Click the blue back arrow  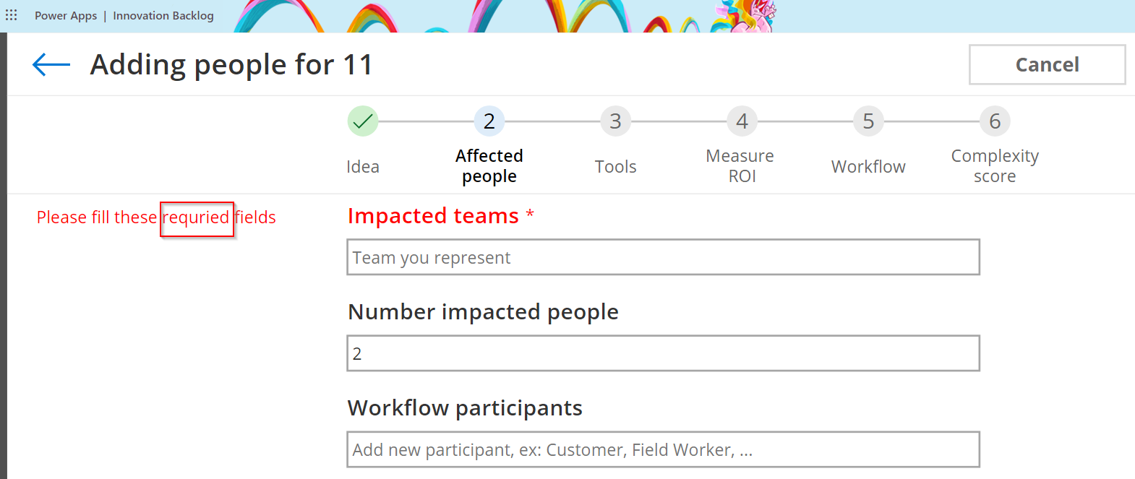point(49,64)
